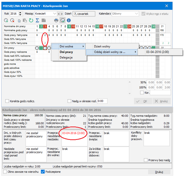The image size is (190, 177).
Task: Expand the Oddaj dzień wolny za submenu
Action: (x=112, y=52)
